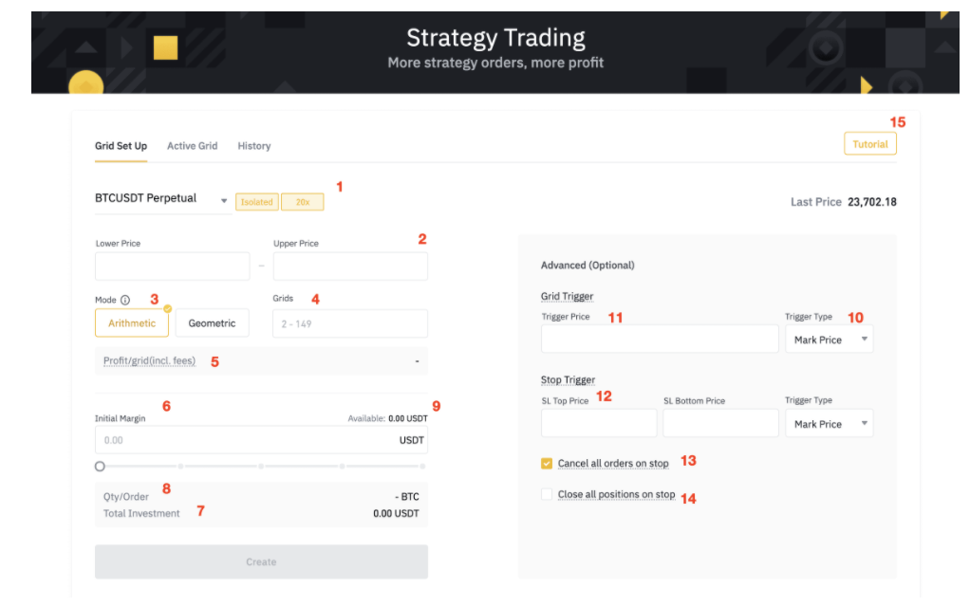Click the BTCUSDT Perpetual dropdown arrow
970x607 pixels.
point(224,201)
